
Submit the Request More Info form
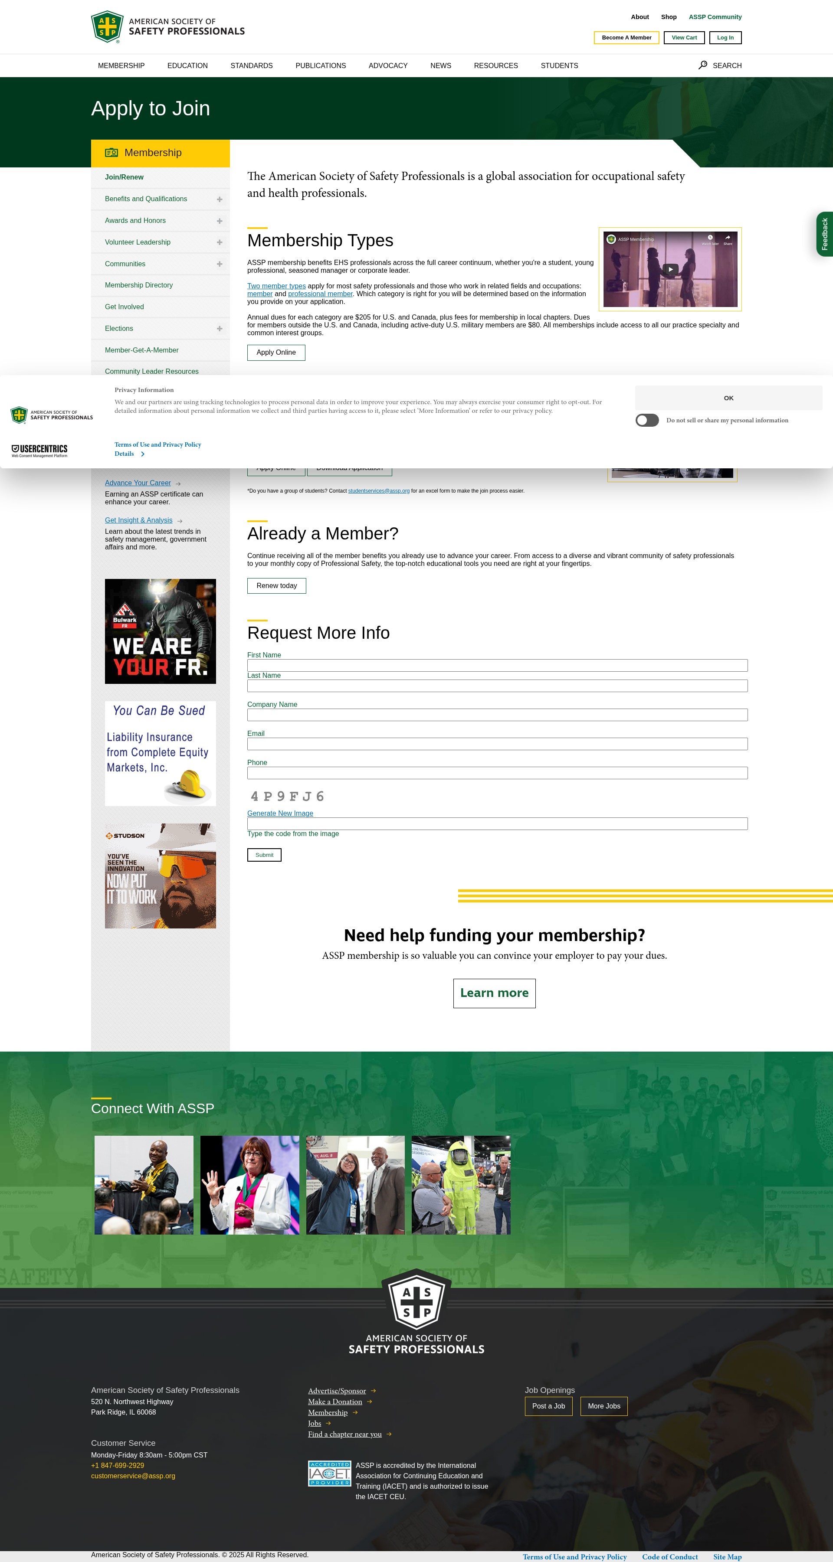click(264, 855)
